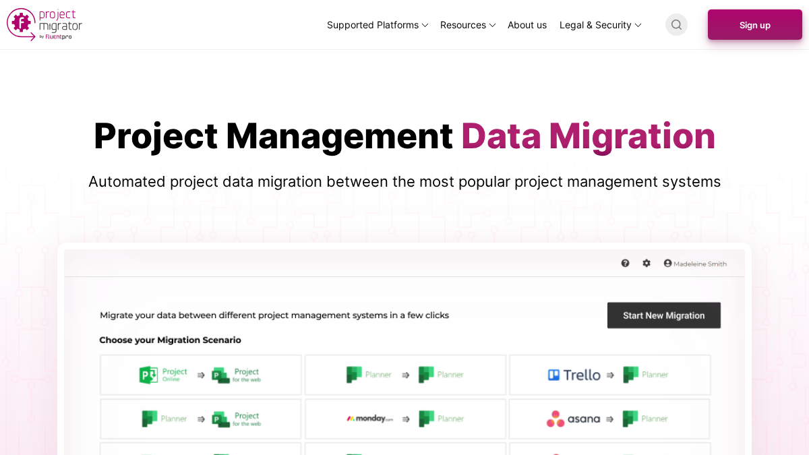Click Project for the web icon in Project Online card
Image resolution: width=809 pixels, height=455 pixels.
click(220, 375)
